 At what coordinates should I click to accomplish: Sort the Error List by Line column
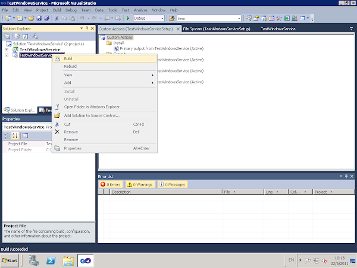[276, 192]
